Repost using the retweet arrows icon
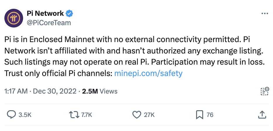 (x=74, y=115)
